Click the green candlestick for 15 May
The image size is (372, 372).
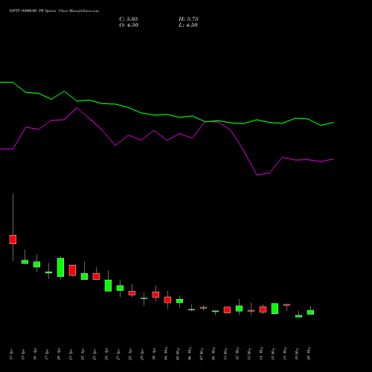[x=275, y=309]
